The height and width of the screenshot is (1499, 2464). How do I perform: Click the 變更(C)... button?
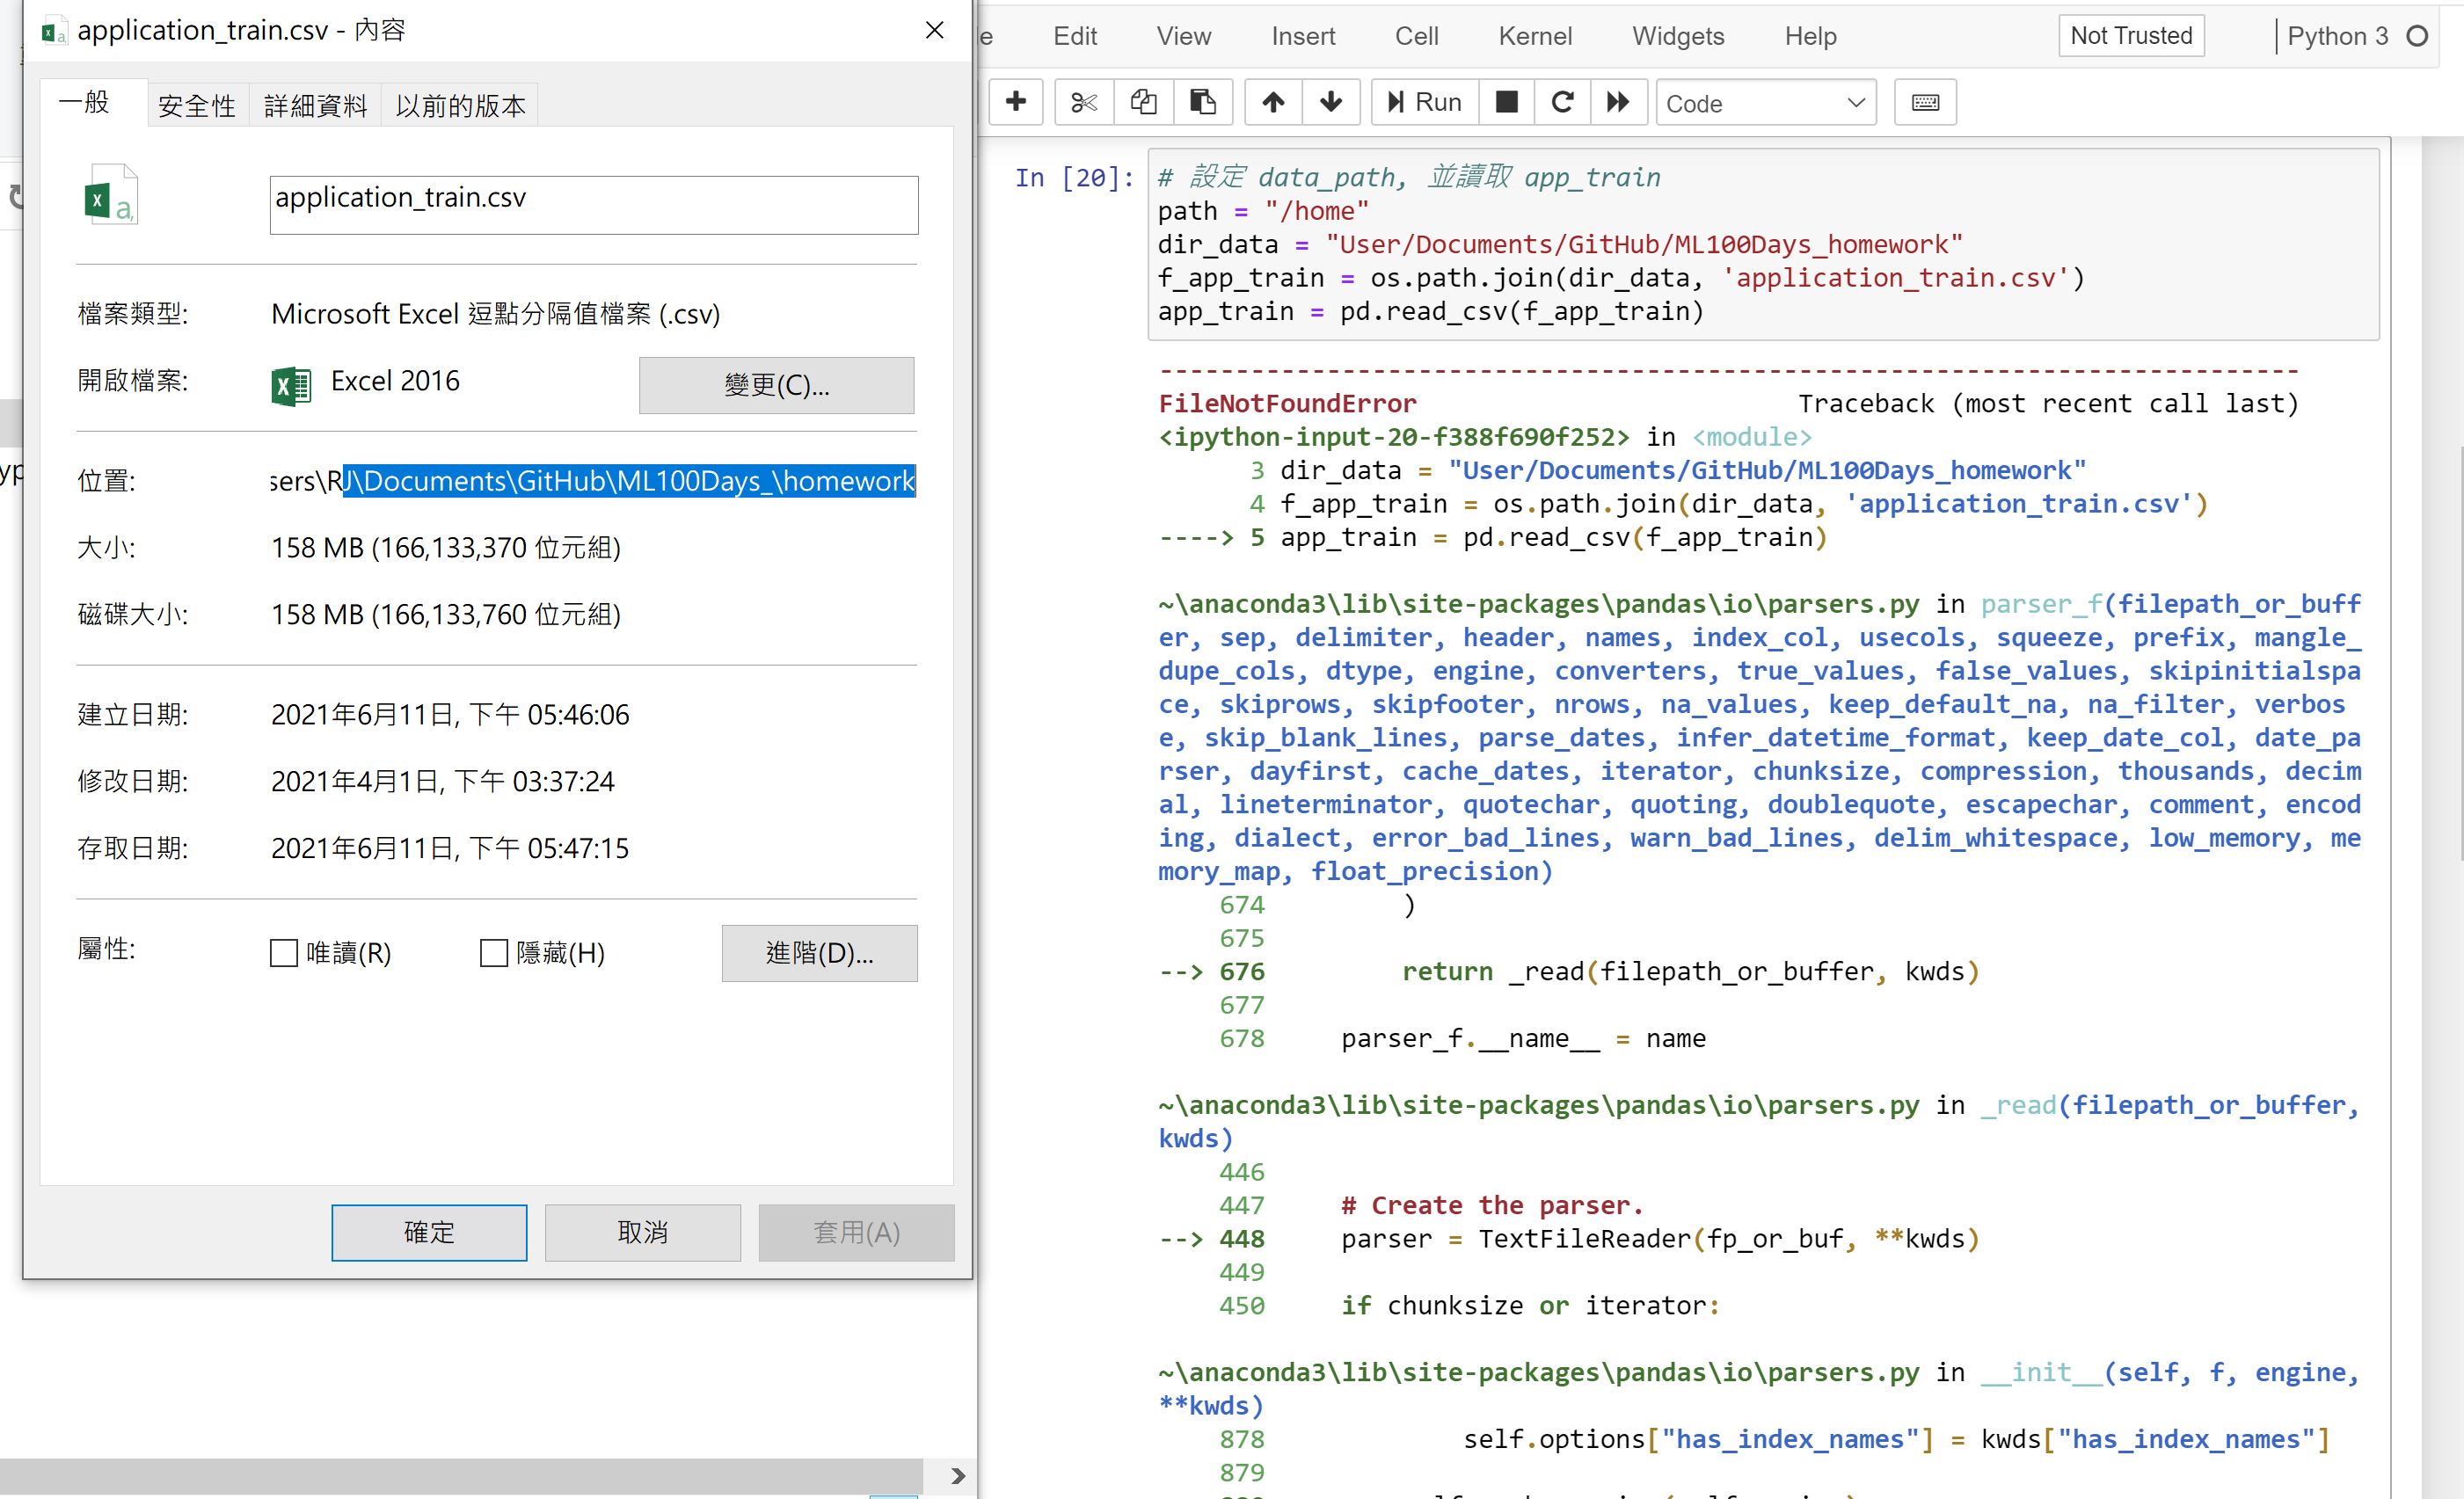777,385
